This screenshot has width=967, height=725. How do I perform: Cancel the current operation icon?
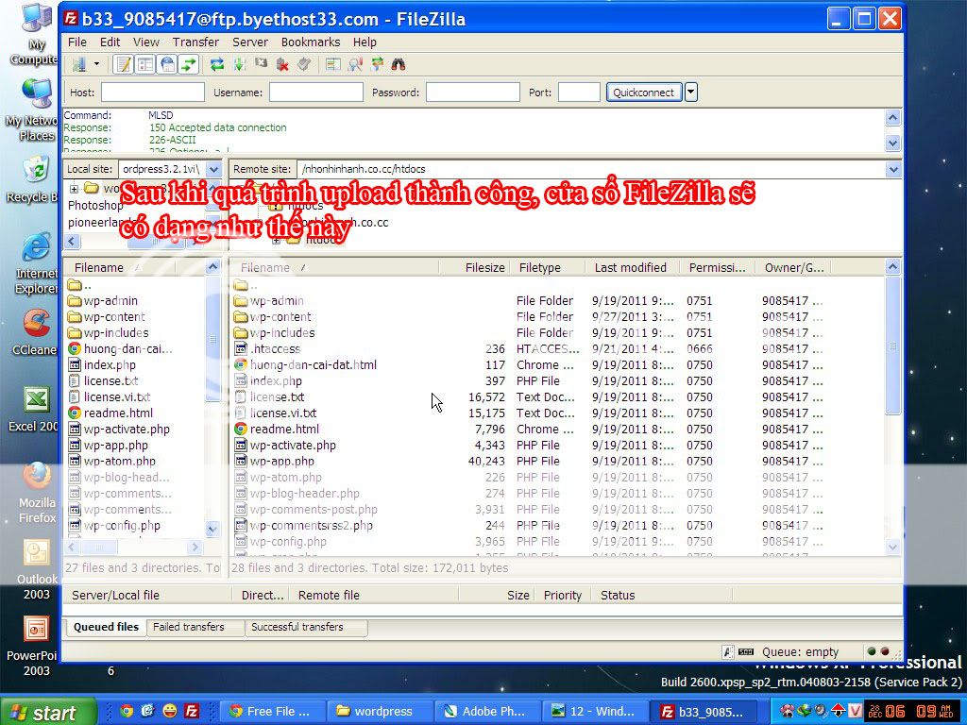click(x=261, y=64)
